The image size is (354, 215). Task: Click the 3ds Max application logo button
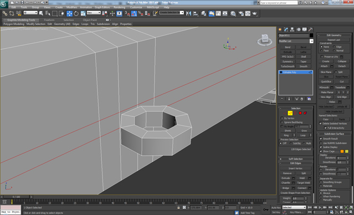pyautogui.click(x=4, y=4)
